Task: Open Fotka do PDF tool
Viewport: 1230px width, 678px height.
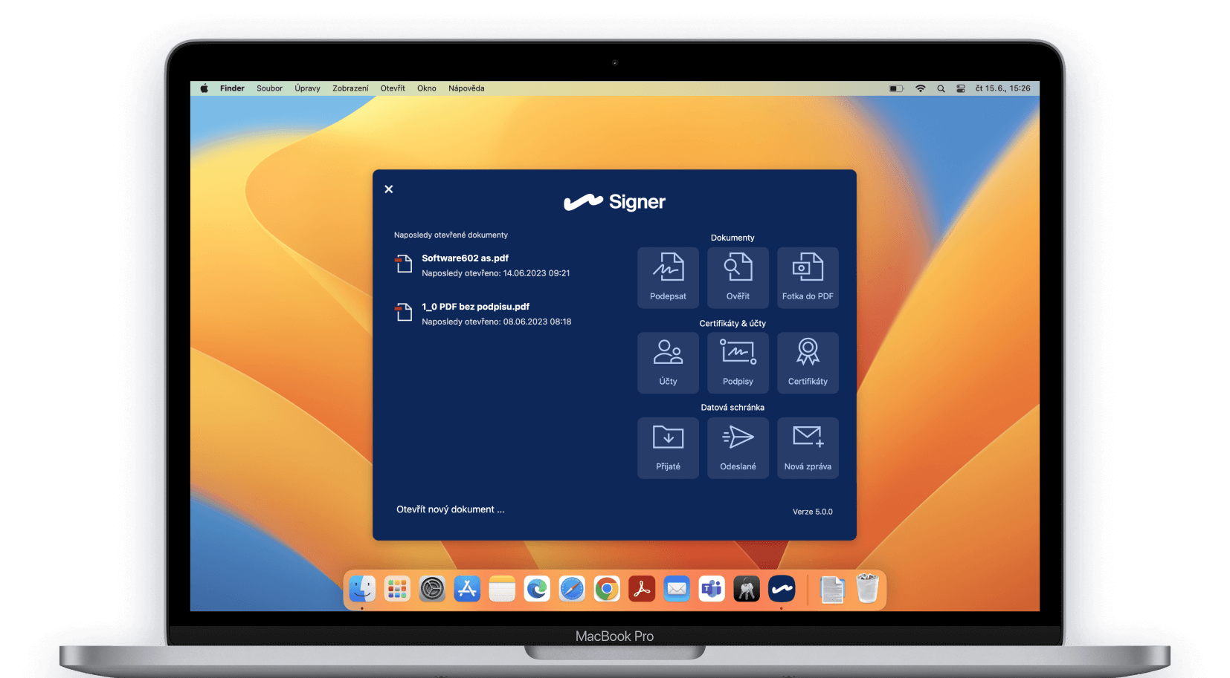Action: [x=808, y=277]
